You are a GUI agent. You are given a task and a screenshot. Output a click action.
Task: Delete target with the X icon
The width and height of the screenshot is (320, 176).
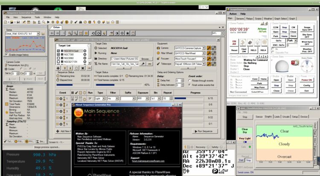coord(83,68)
